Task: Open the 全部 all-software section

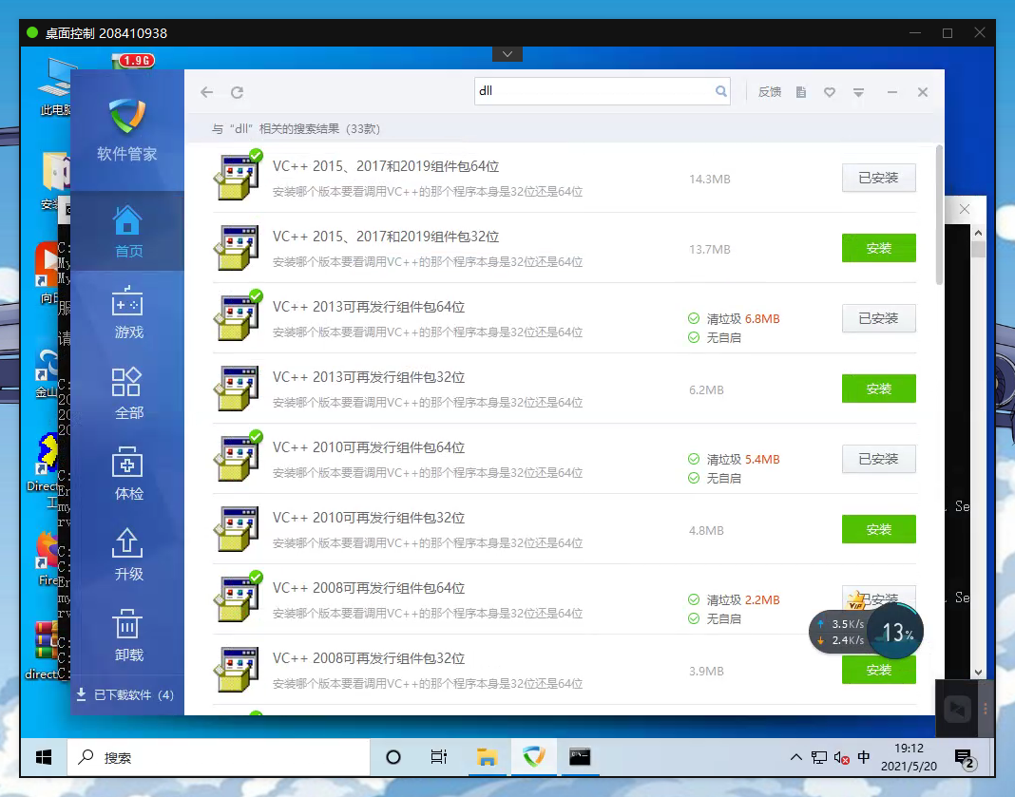Action: 127,393
